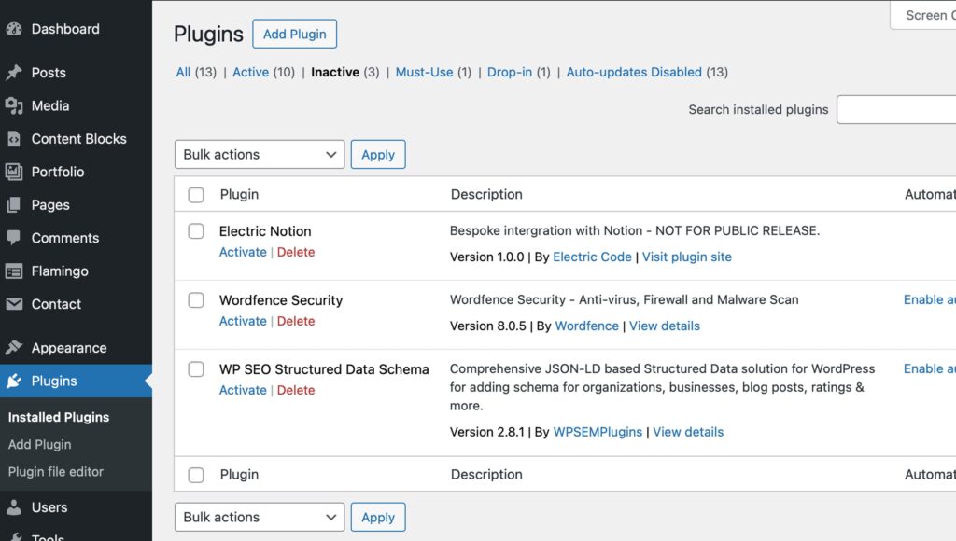Click the bottom Apply button
This screenshot has height=541, width=956.
[378, 518]
